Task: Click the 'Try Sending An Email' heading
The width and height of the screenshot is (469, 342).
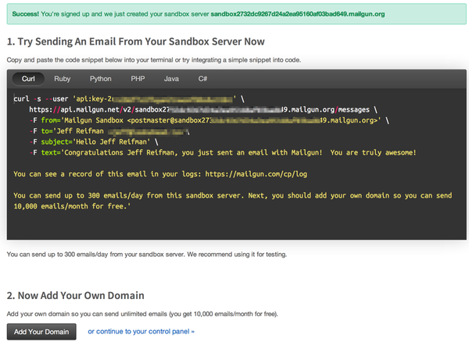Action: click(136, 41)
